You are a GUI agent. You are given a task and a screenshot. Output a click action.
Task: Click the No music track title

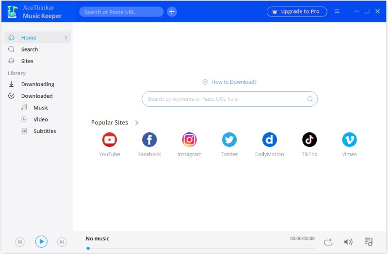click(97, 238)
